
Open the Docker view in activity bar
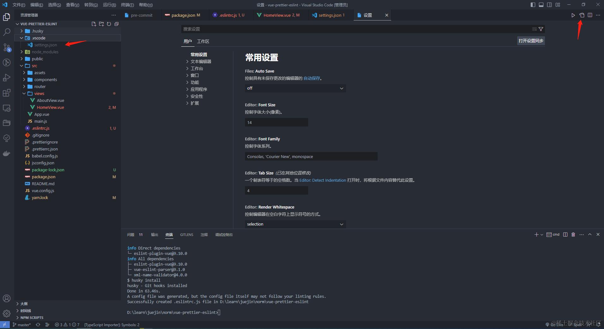click(x=7, y=154)
